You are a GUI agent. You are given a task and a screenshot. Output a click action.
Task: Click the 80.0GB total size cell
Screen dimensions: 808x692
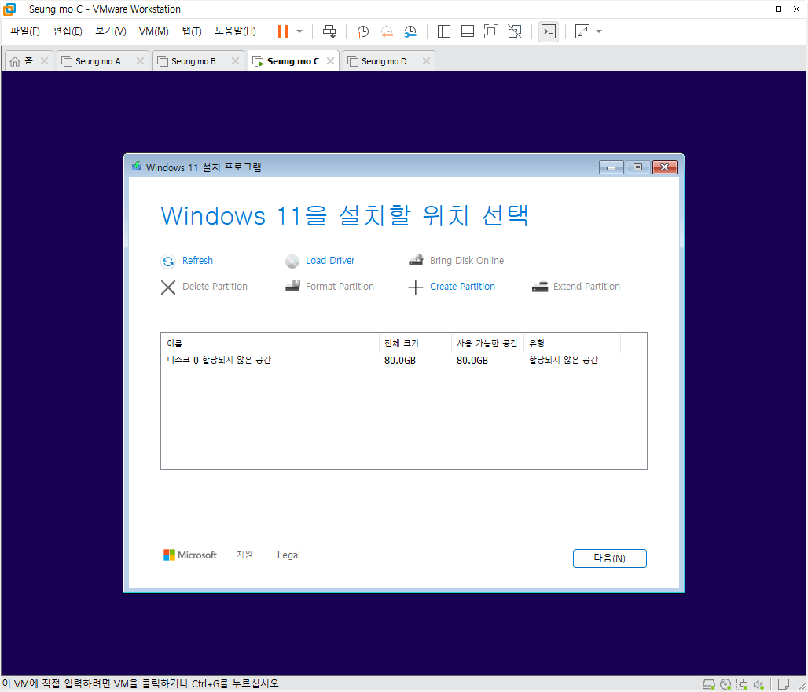click(x=400, y=361)
